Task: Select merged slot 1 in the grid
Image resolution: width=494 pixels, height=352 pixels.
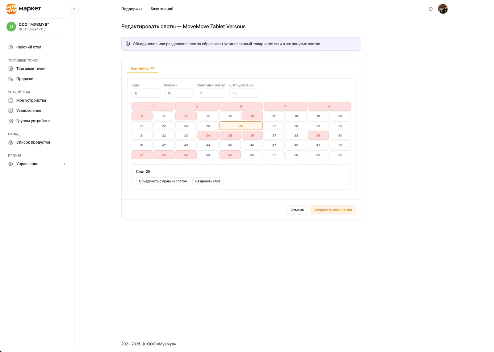Action: point(153,106)
